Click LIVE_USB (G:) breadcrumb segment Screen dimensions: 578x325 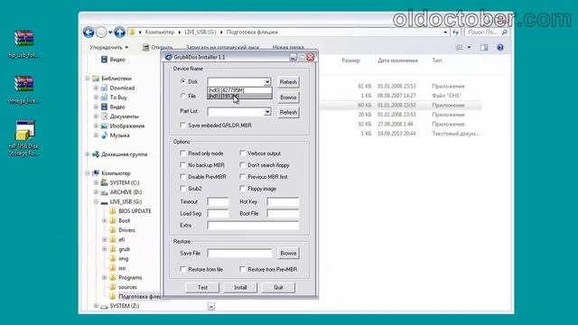(x=200, y=32)
